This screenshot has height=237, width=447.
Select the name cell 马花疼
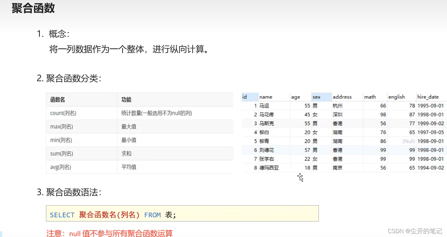point(266,115)
